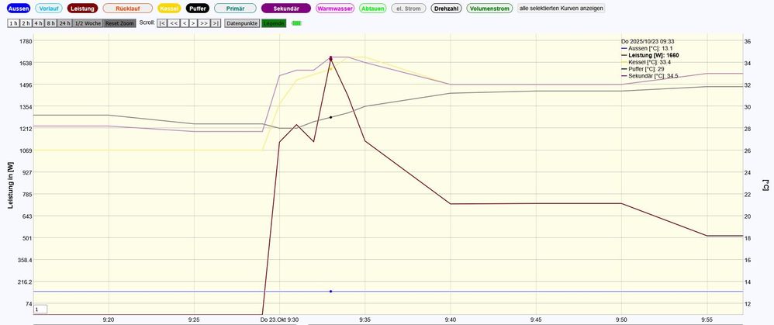774x325 pixels.
Task: Click the Leistung peak marker on the graph
Action: pos(331,58)
